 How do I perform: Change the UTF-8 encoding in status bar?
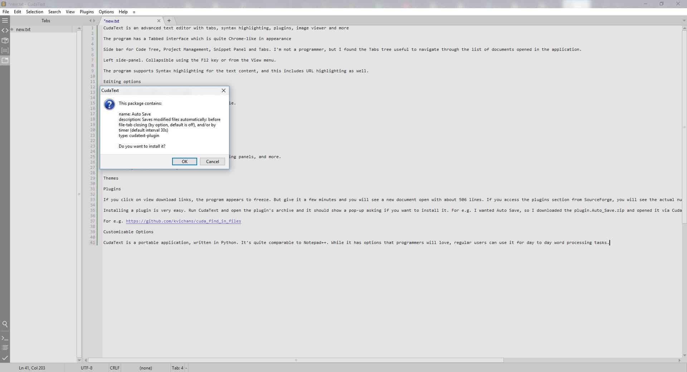(x=87, y=368)
